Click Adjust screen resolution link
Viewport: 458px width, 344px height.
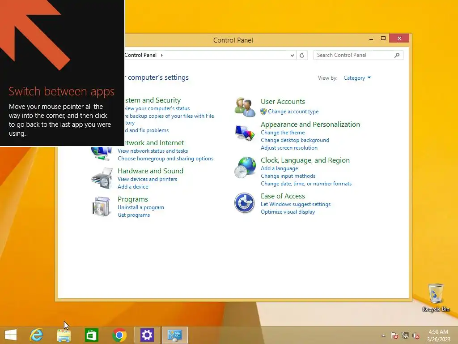click(289, 148)
